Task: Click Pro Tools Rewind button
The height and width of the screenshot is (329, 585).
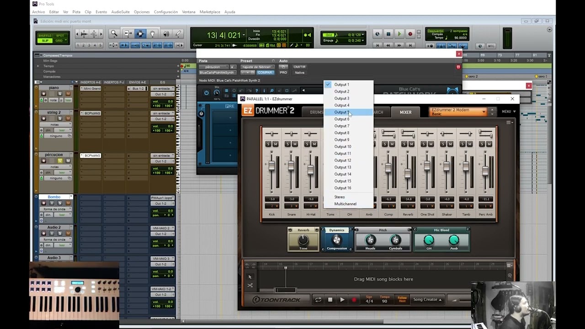Action: pyautogui.click(x=388, y=45)
